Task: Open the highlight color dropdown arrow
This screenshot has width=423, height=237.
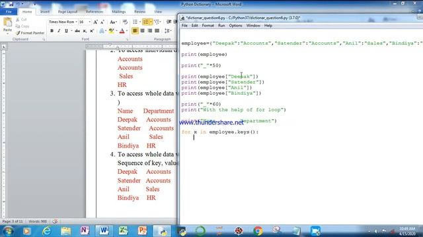Action: coord(116,31)
